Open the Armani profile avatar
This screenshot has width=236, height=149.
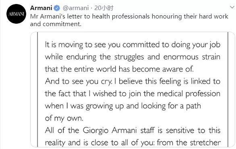16,14
